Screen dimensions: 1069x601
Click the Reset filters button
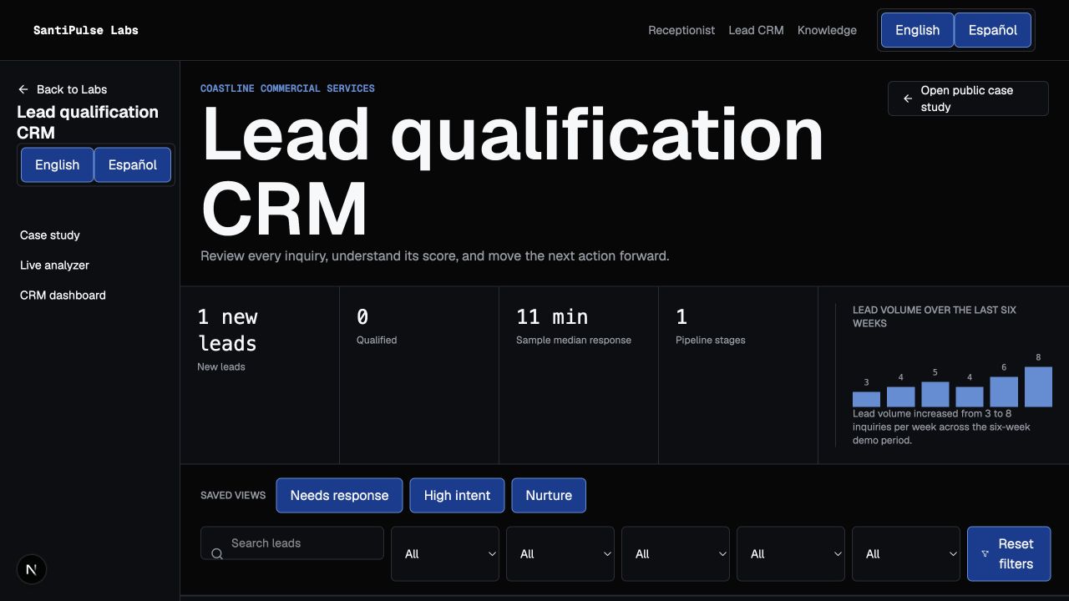pyautogui.click(x=1009, y=553)
